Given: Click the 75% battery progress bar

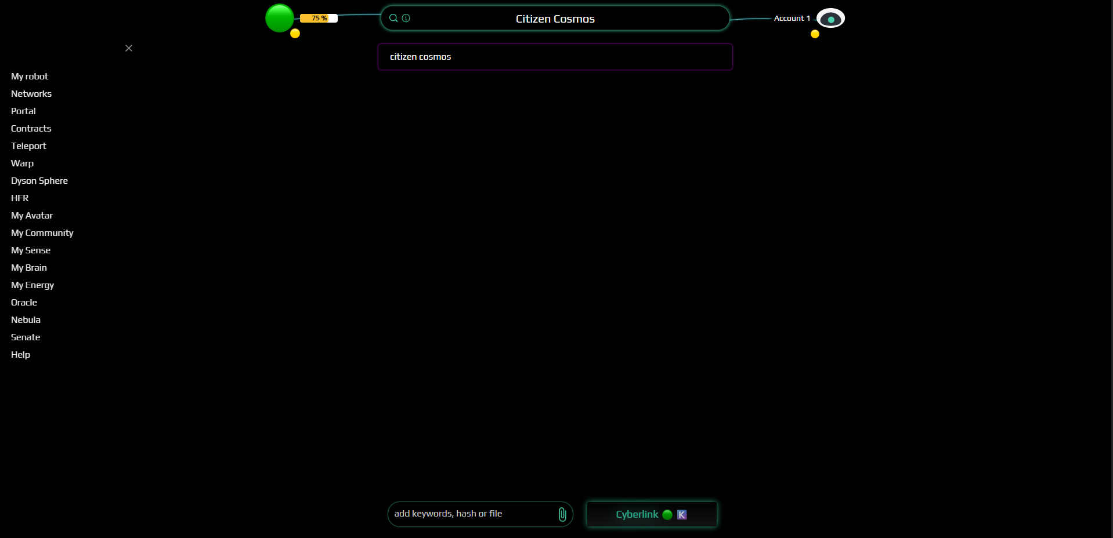Looking at the screenshot, I should pos(319,18).
